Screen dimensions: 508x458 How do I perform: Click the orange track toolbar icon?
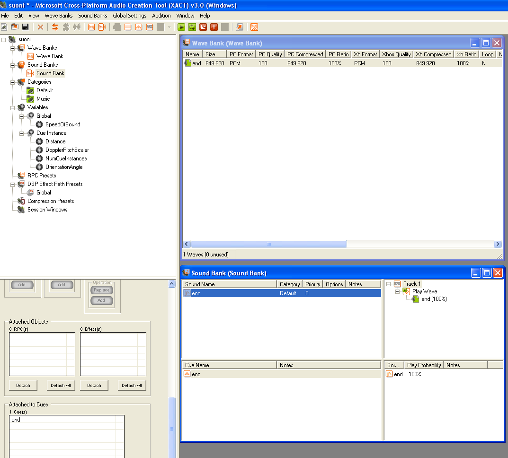pos(150,27)
